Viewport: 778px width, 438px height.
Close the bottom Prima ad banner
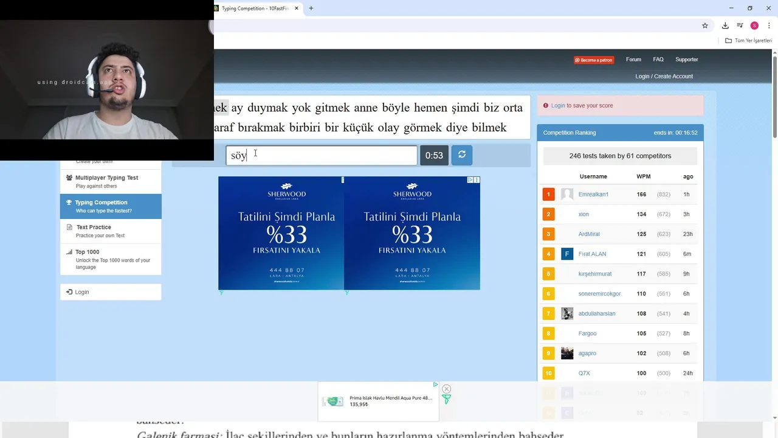point(446,389)
